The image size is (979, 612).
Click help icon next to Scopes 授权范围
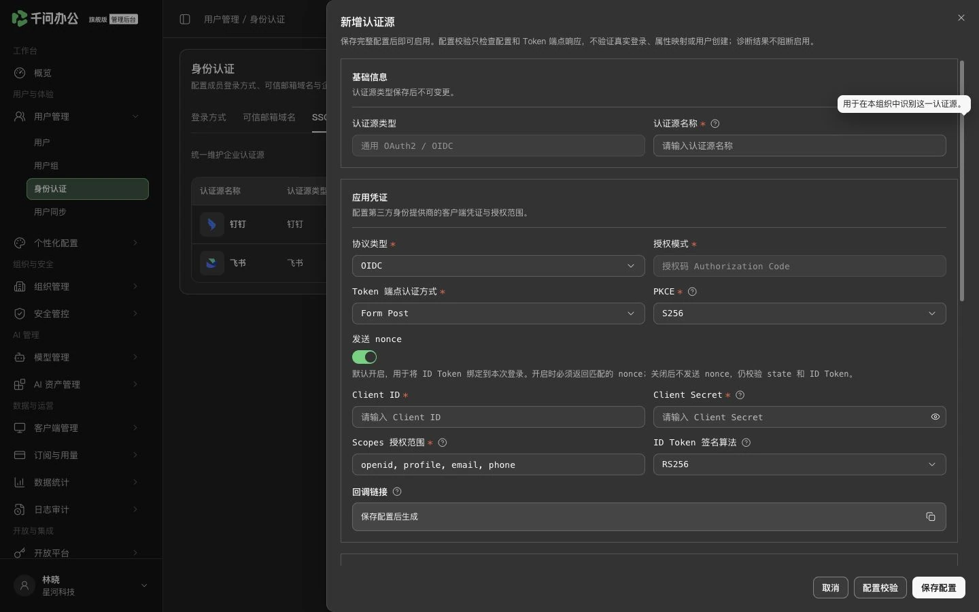click(443, 443)
